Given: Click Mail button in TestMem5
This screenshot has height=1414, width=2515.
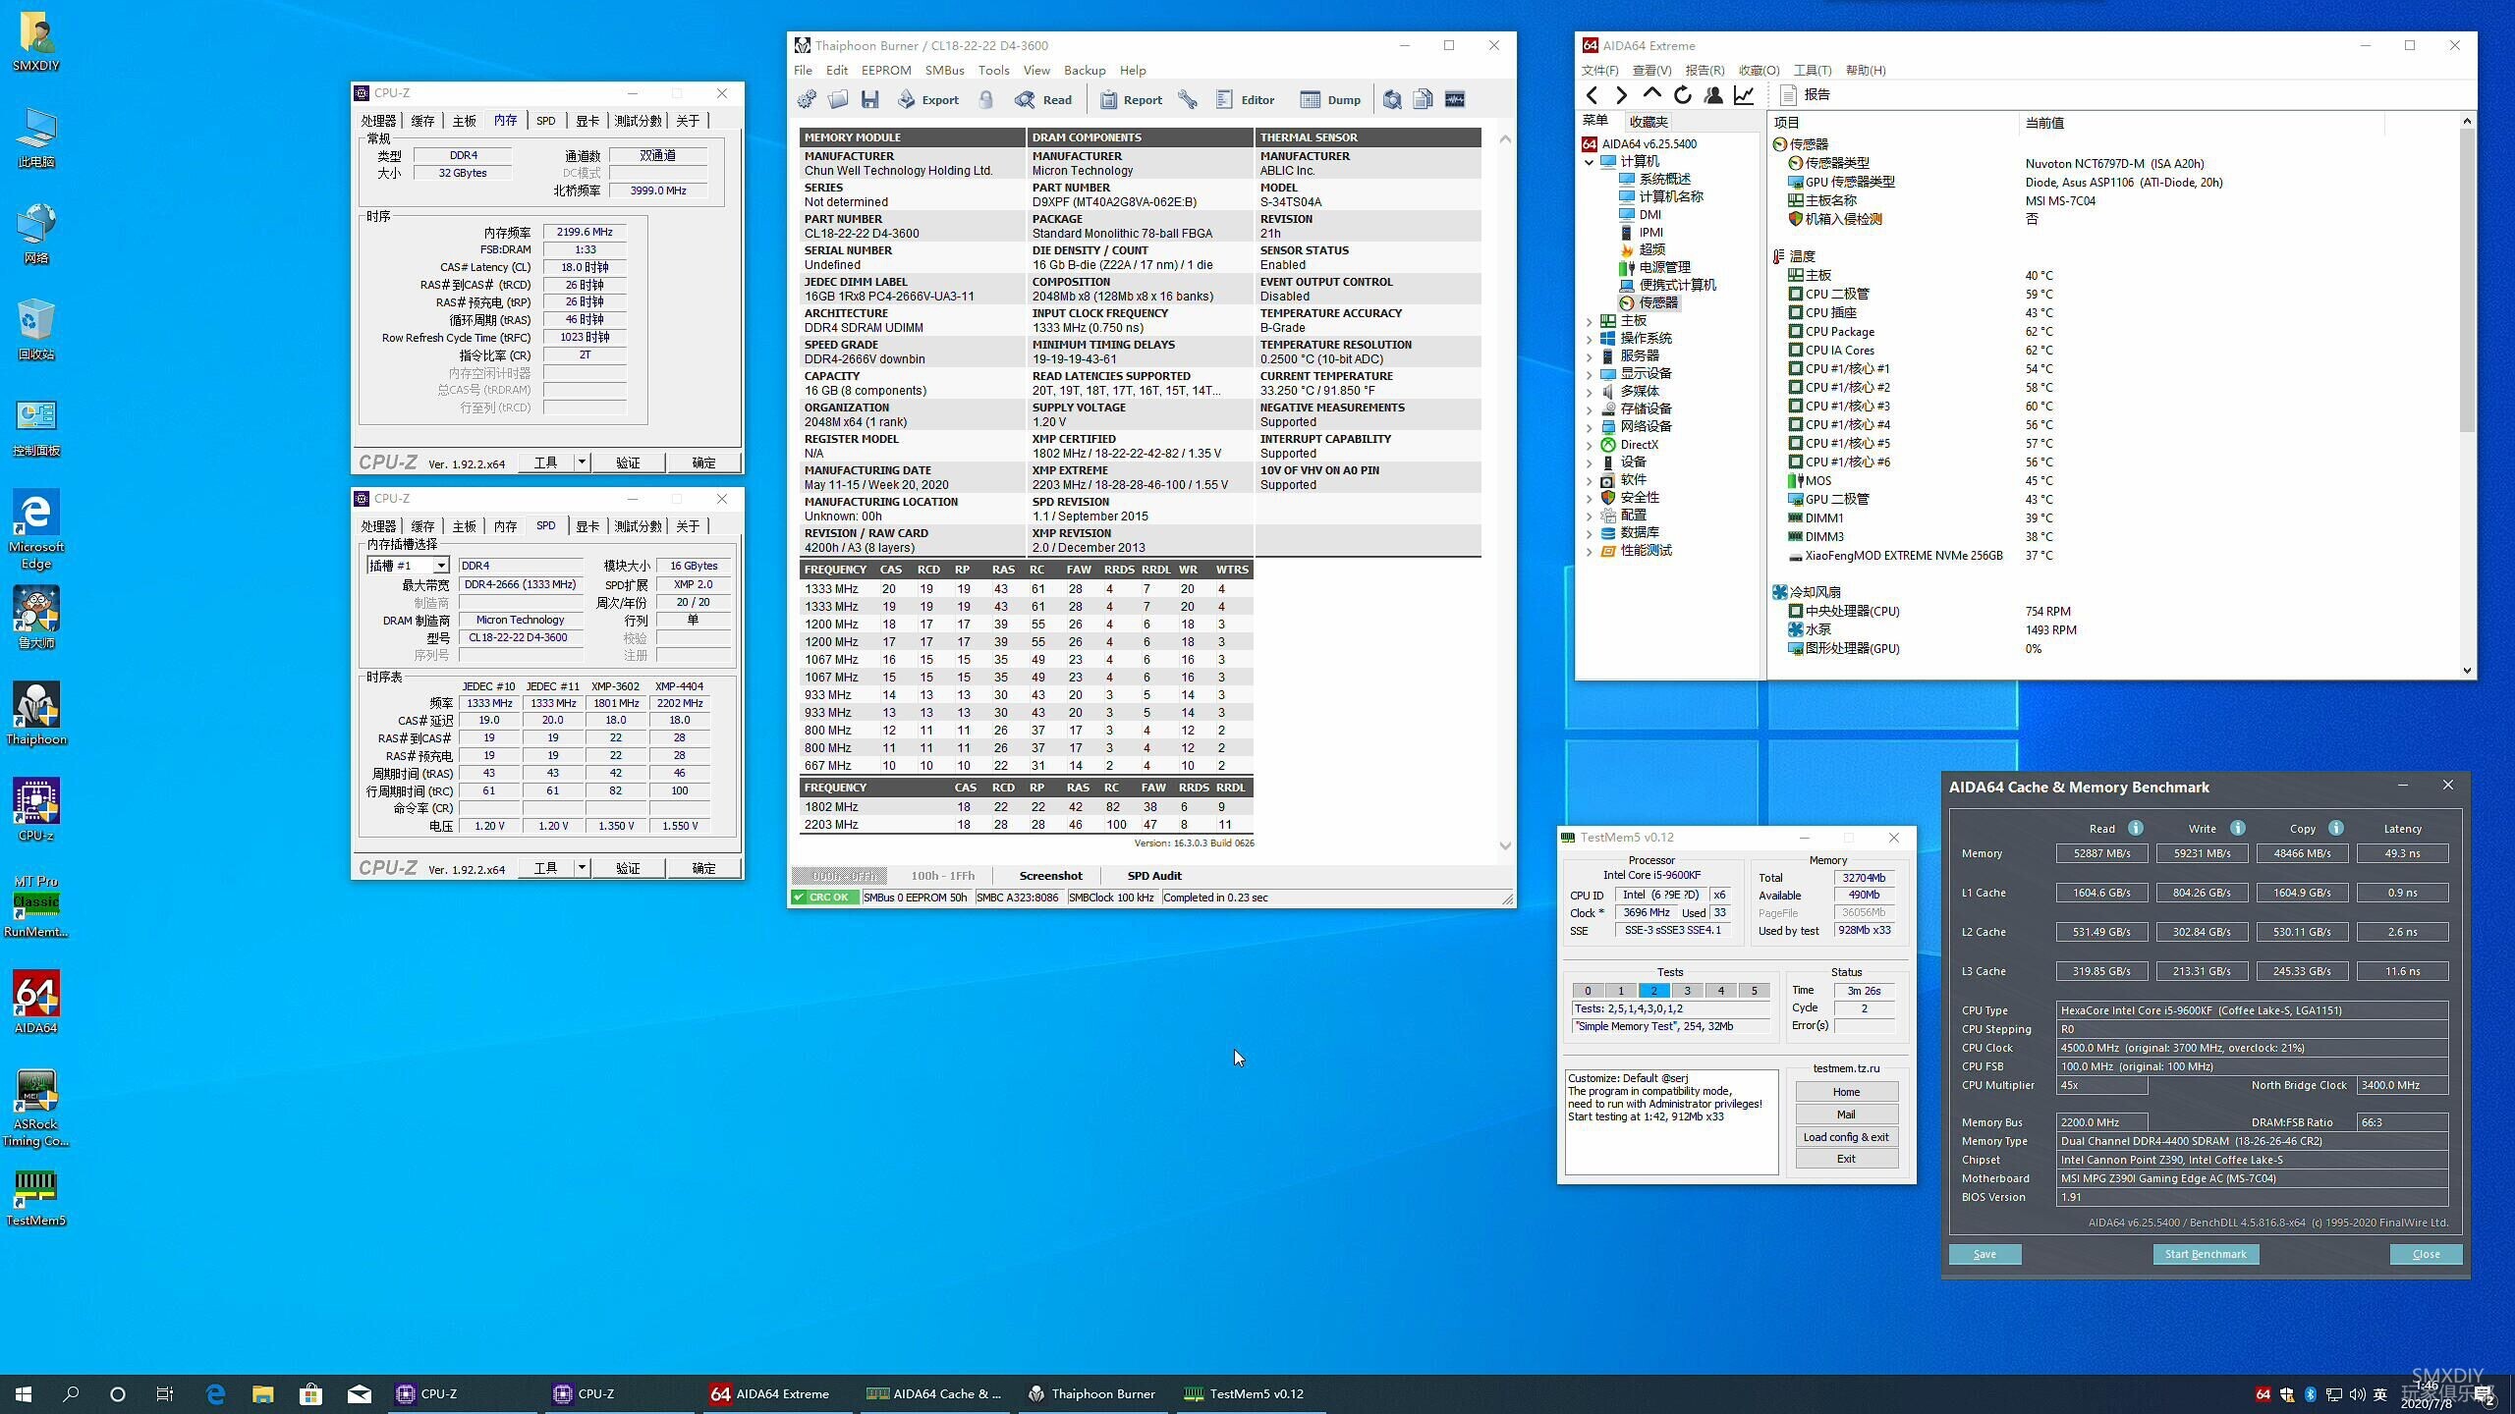Looking at the screenshot, I should tap(1846, 1115).
